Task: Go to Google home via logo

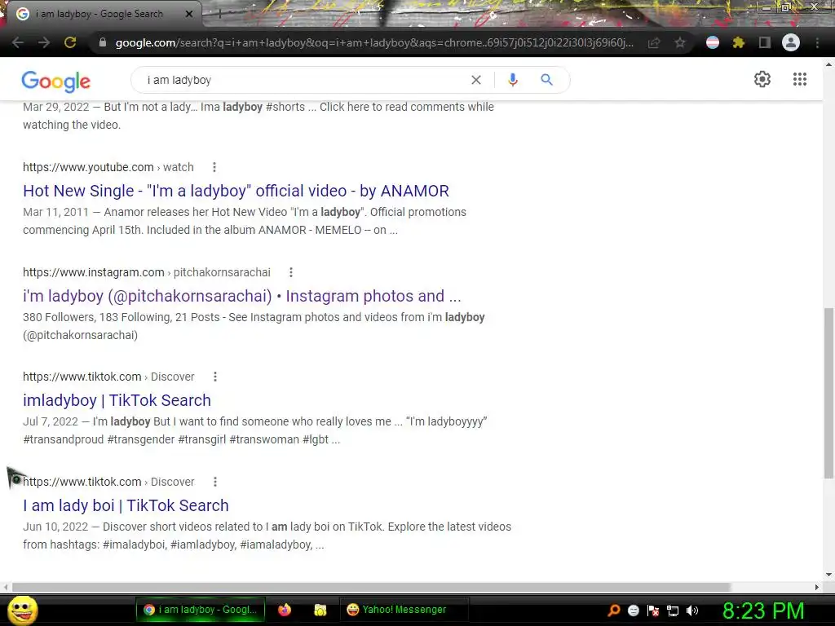Action: tap(56, 81)
